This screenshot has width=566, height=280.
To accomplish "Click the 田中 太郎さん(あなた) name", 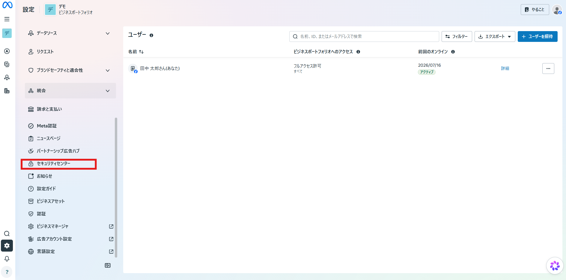I will [x=160, y=69].
